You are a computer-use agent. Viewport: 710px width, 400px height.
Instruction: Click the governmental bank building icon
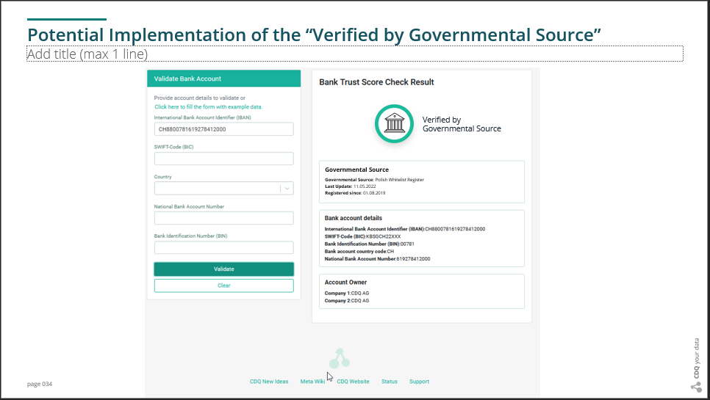tap(395, 124)
